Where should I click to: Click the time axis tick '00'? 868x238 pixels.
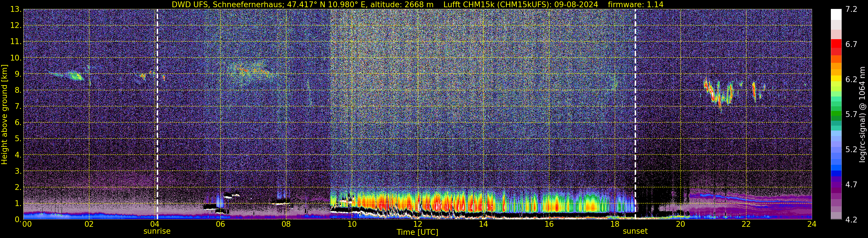click(27, 224)
